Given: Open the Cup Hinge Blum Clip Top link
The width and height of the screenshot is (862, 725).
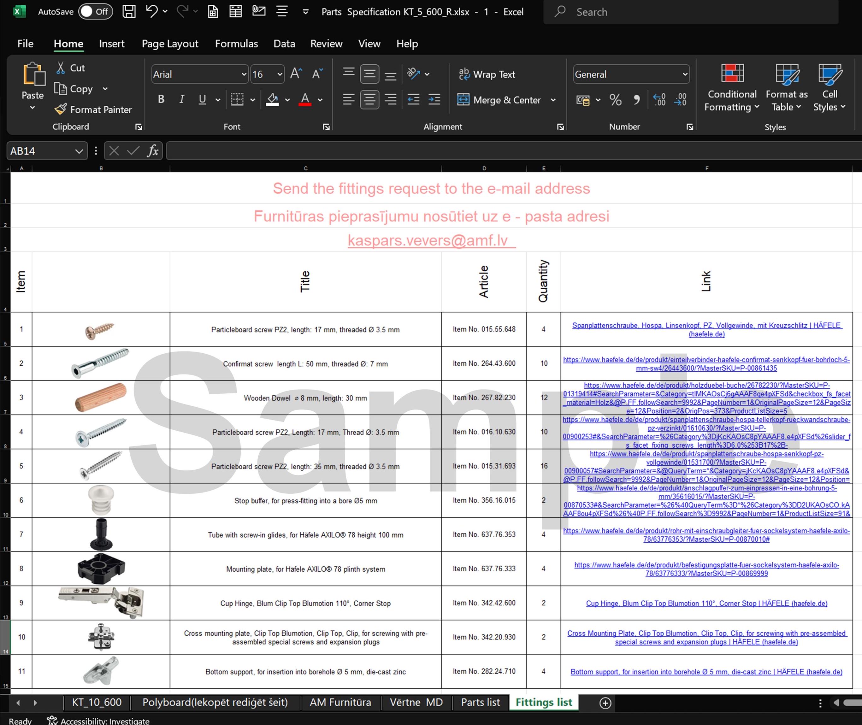Looking at the screenshot, I should click(707, 603).
